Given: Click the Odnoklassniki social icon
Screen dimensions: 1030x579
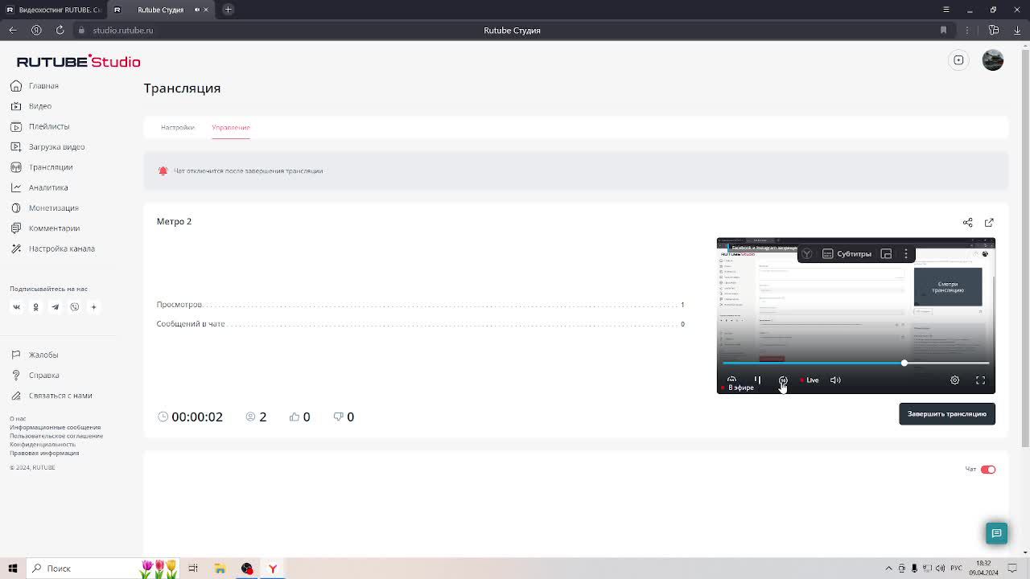Looking at the screenshot, I should [35, 306].
